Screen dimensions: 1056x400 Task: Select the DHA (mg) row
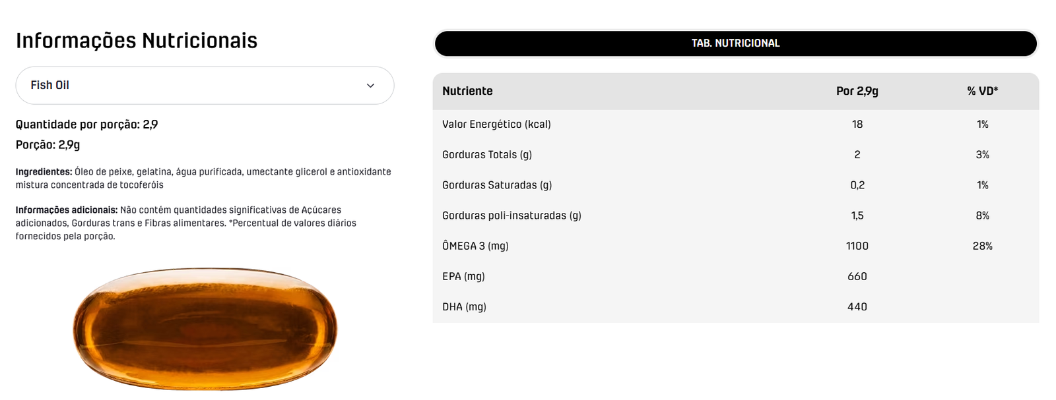pyautogui.click(x=735, y=306)
